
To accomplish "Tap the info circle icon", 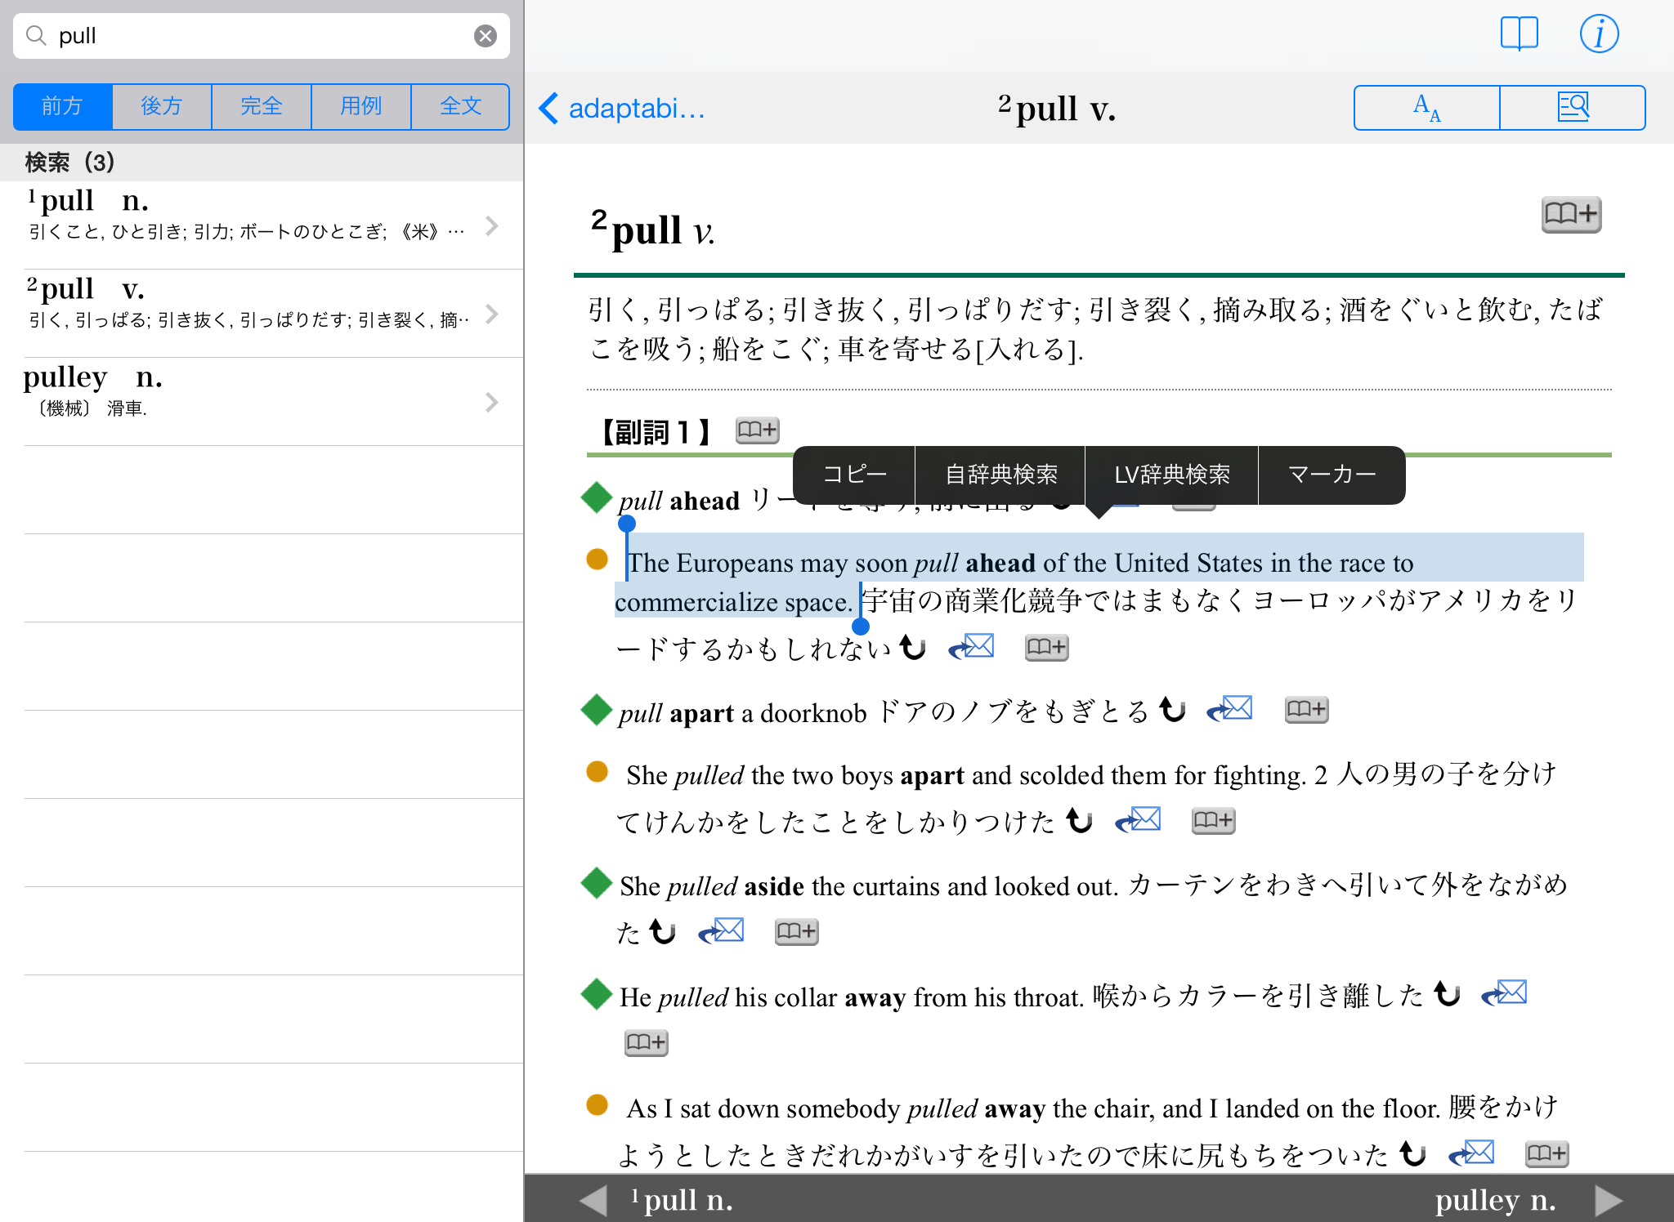I will 1598,34.
